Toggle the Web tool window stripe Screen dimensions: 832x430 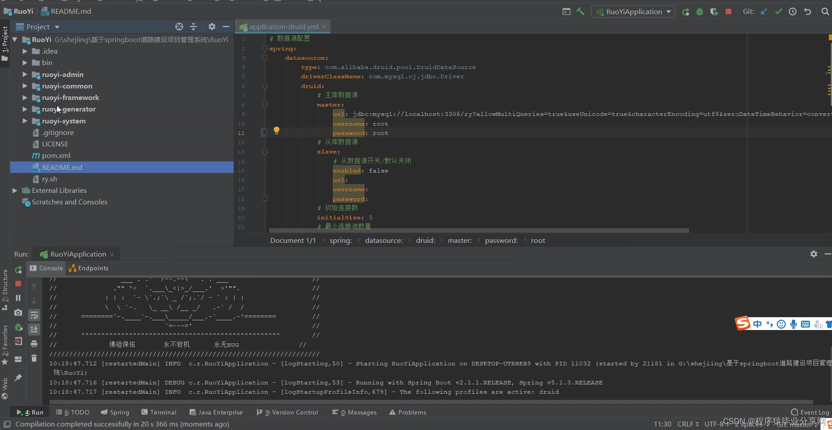tap(5, 388)
